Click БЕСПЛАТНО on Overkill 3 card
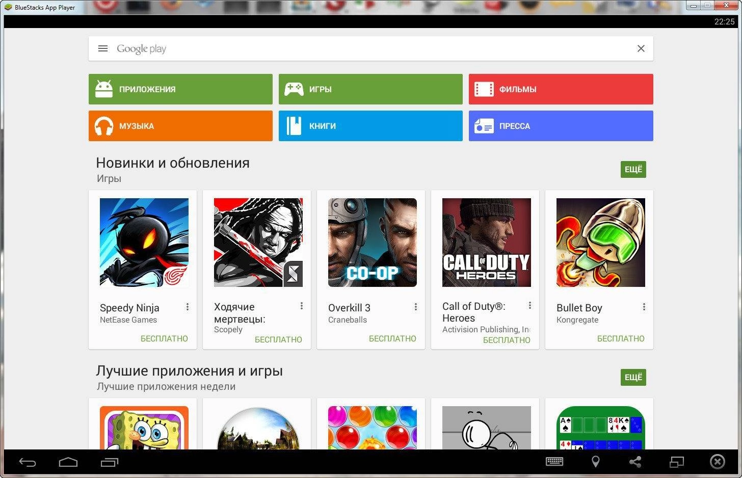This screenshot has width=742, height=478. [392, 338]
